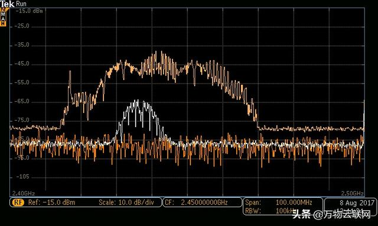Image resolution: width=378 pixels, height=226 pixels.
Task: Click the -55.0 axis label
Action: (22, 82)
